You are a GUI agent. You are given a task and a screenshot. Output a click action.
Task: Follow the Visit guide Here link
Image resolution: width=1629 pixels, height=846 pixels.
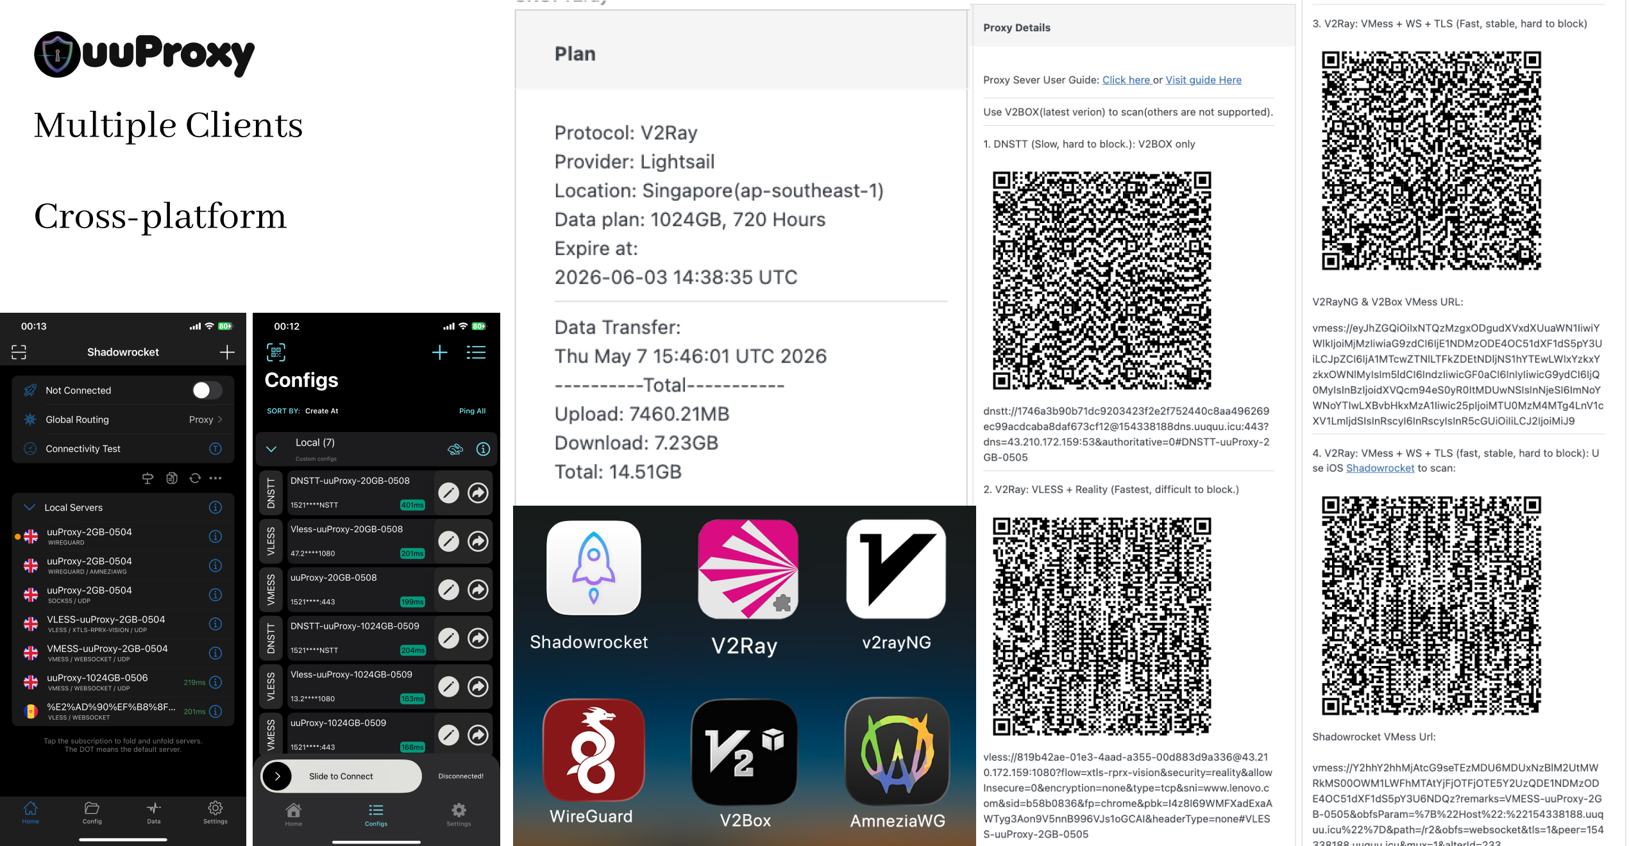pyautogui.click(x=1203, y=80)
